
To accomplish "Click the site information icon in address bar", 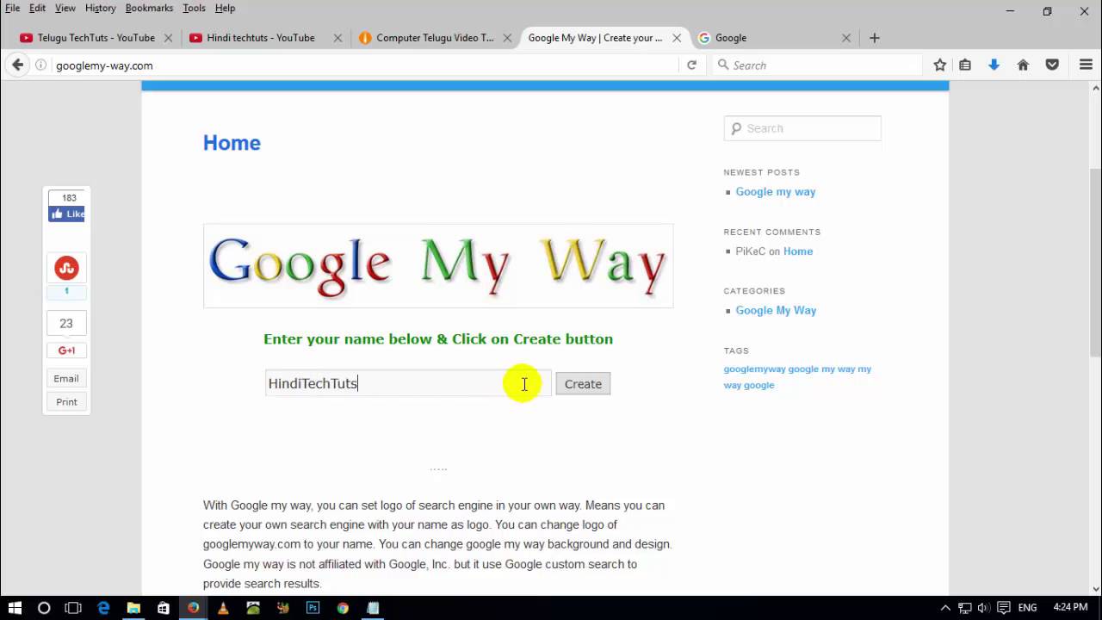I will (x=40, y=65).
